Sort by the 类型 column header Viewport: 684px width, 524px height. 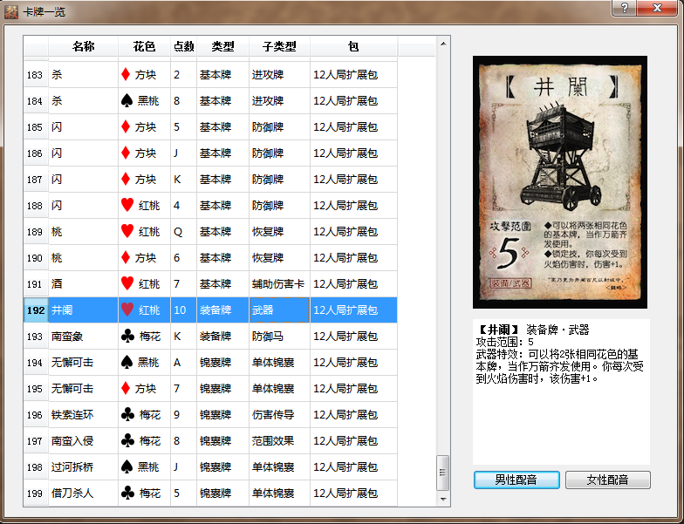tap(223, 46)
